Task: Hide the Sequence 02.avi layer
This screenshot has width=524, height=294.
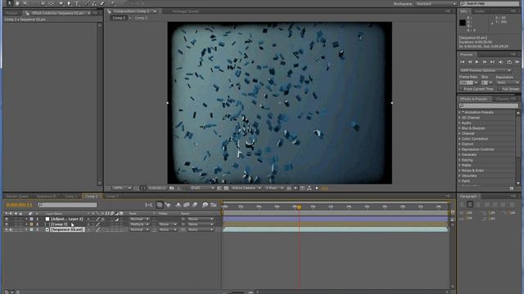Action: click(7, 229)
